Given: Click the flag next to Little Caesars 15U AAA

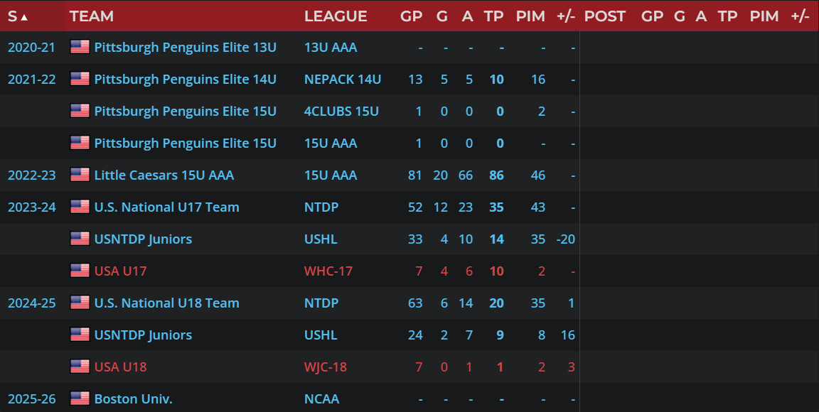Looking at the screenshot, I should (x=80, y=175).
